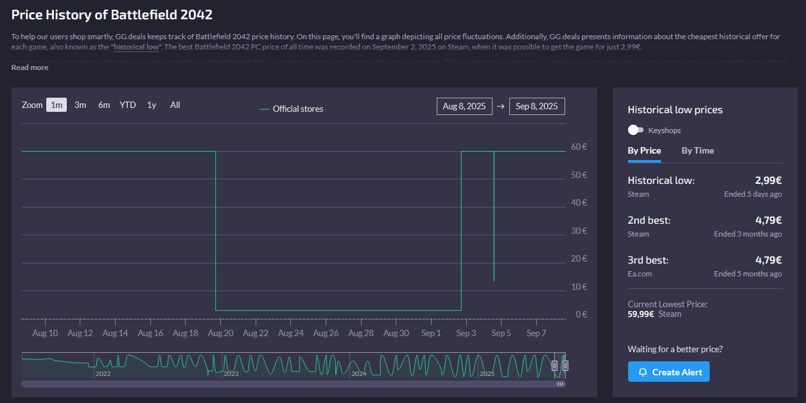Viewport: 806px width, 403px height.
Task: Click the Aug 20 x-axis label
Action: pyautogui.click(x=220, y=333)
